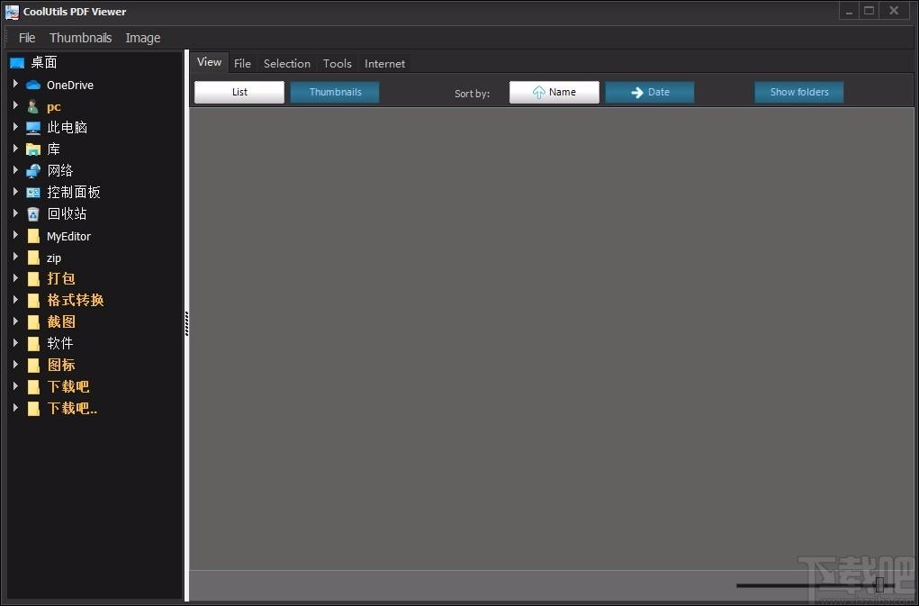Click the 库 library folder icon
This screenshot has width=919, height=606.
coord(33,149)
